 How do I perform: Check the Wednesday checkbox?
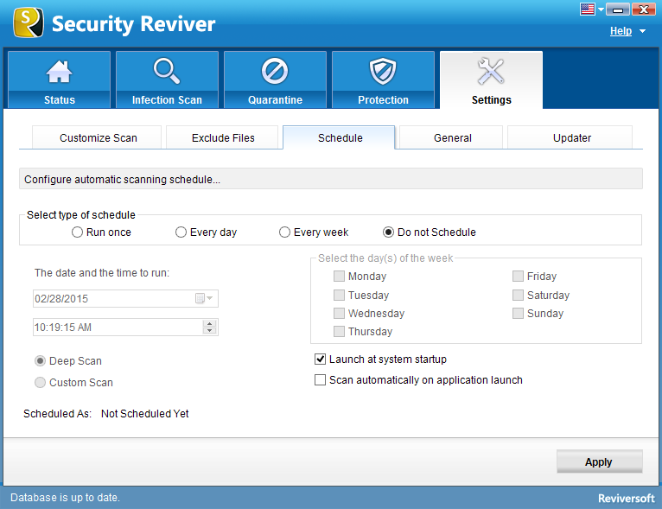[x=339, y=313]
